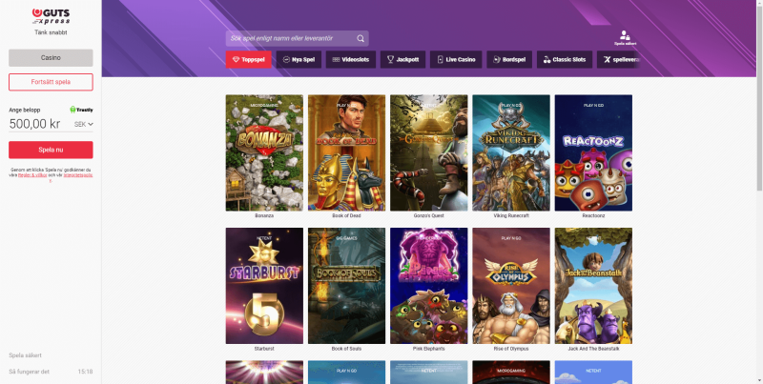Click the Fortsätt spela button

tap(51, 82)
